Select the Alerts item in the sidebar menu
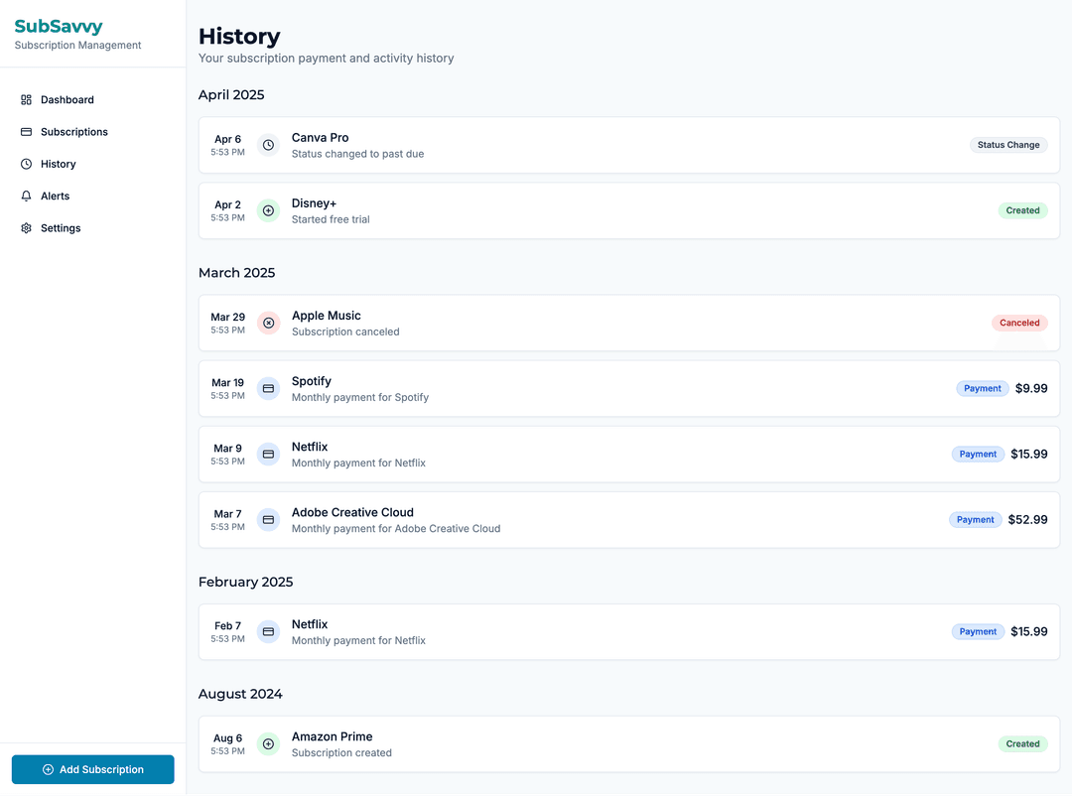The image size is (1072, 796). [x=56, y=196]
